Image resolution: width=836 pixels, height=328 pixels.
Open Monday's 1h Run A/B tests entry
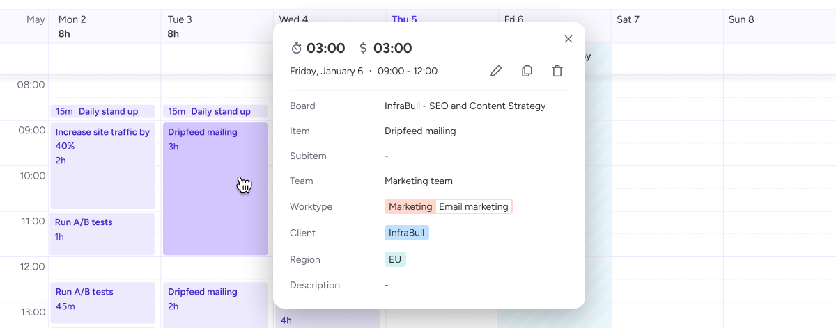point(103,233)
